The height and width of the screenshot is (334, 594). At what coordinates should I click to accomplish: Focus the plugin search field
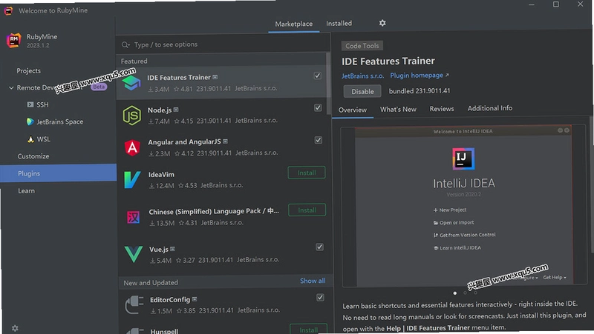223,44
